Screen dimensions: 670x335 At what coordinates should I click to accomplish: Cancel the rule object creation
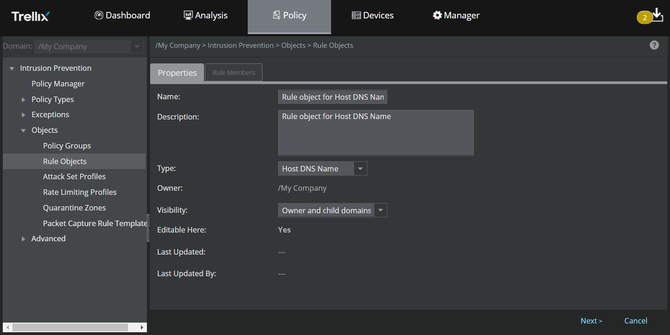(x=635, y=321)
